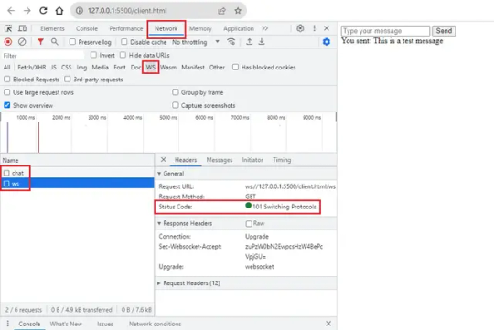
Task: View site information icon in address bar
Action: 80,11
